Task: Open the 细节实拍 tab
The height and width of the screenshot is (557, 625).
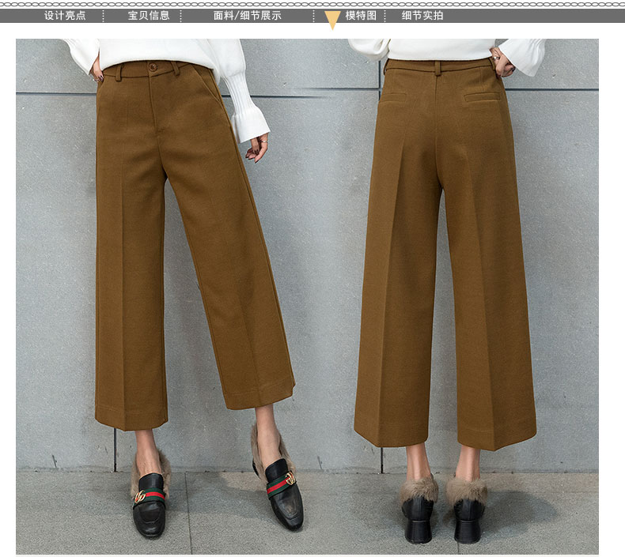Action: [x=422, y=16]
